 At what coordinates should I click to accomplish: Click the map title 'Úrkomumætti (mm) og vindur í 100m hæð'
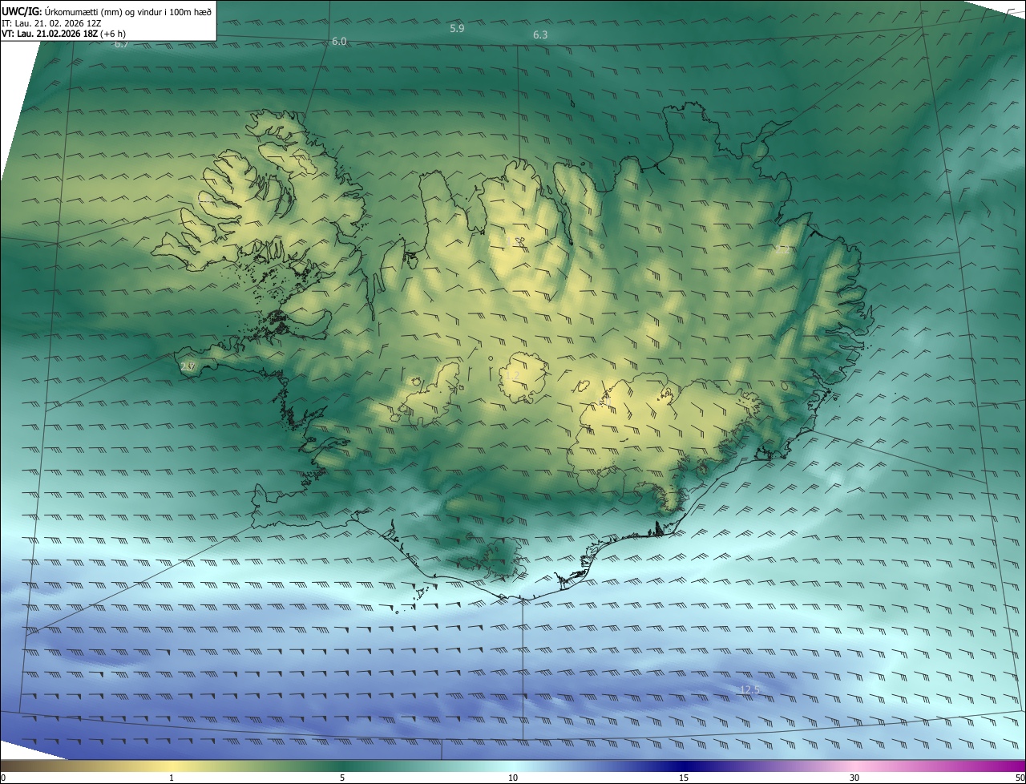127,10
